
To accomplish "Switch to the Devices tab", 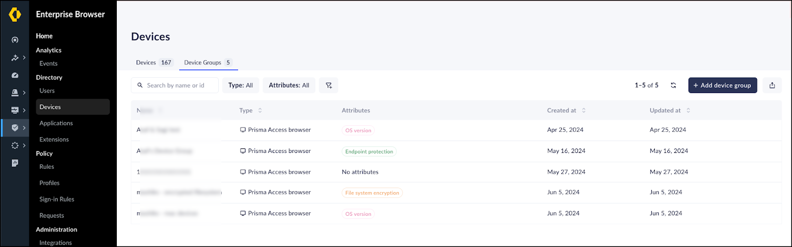I will pos(153,62).
